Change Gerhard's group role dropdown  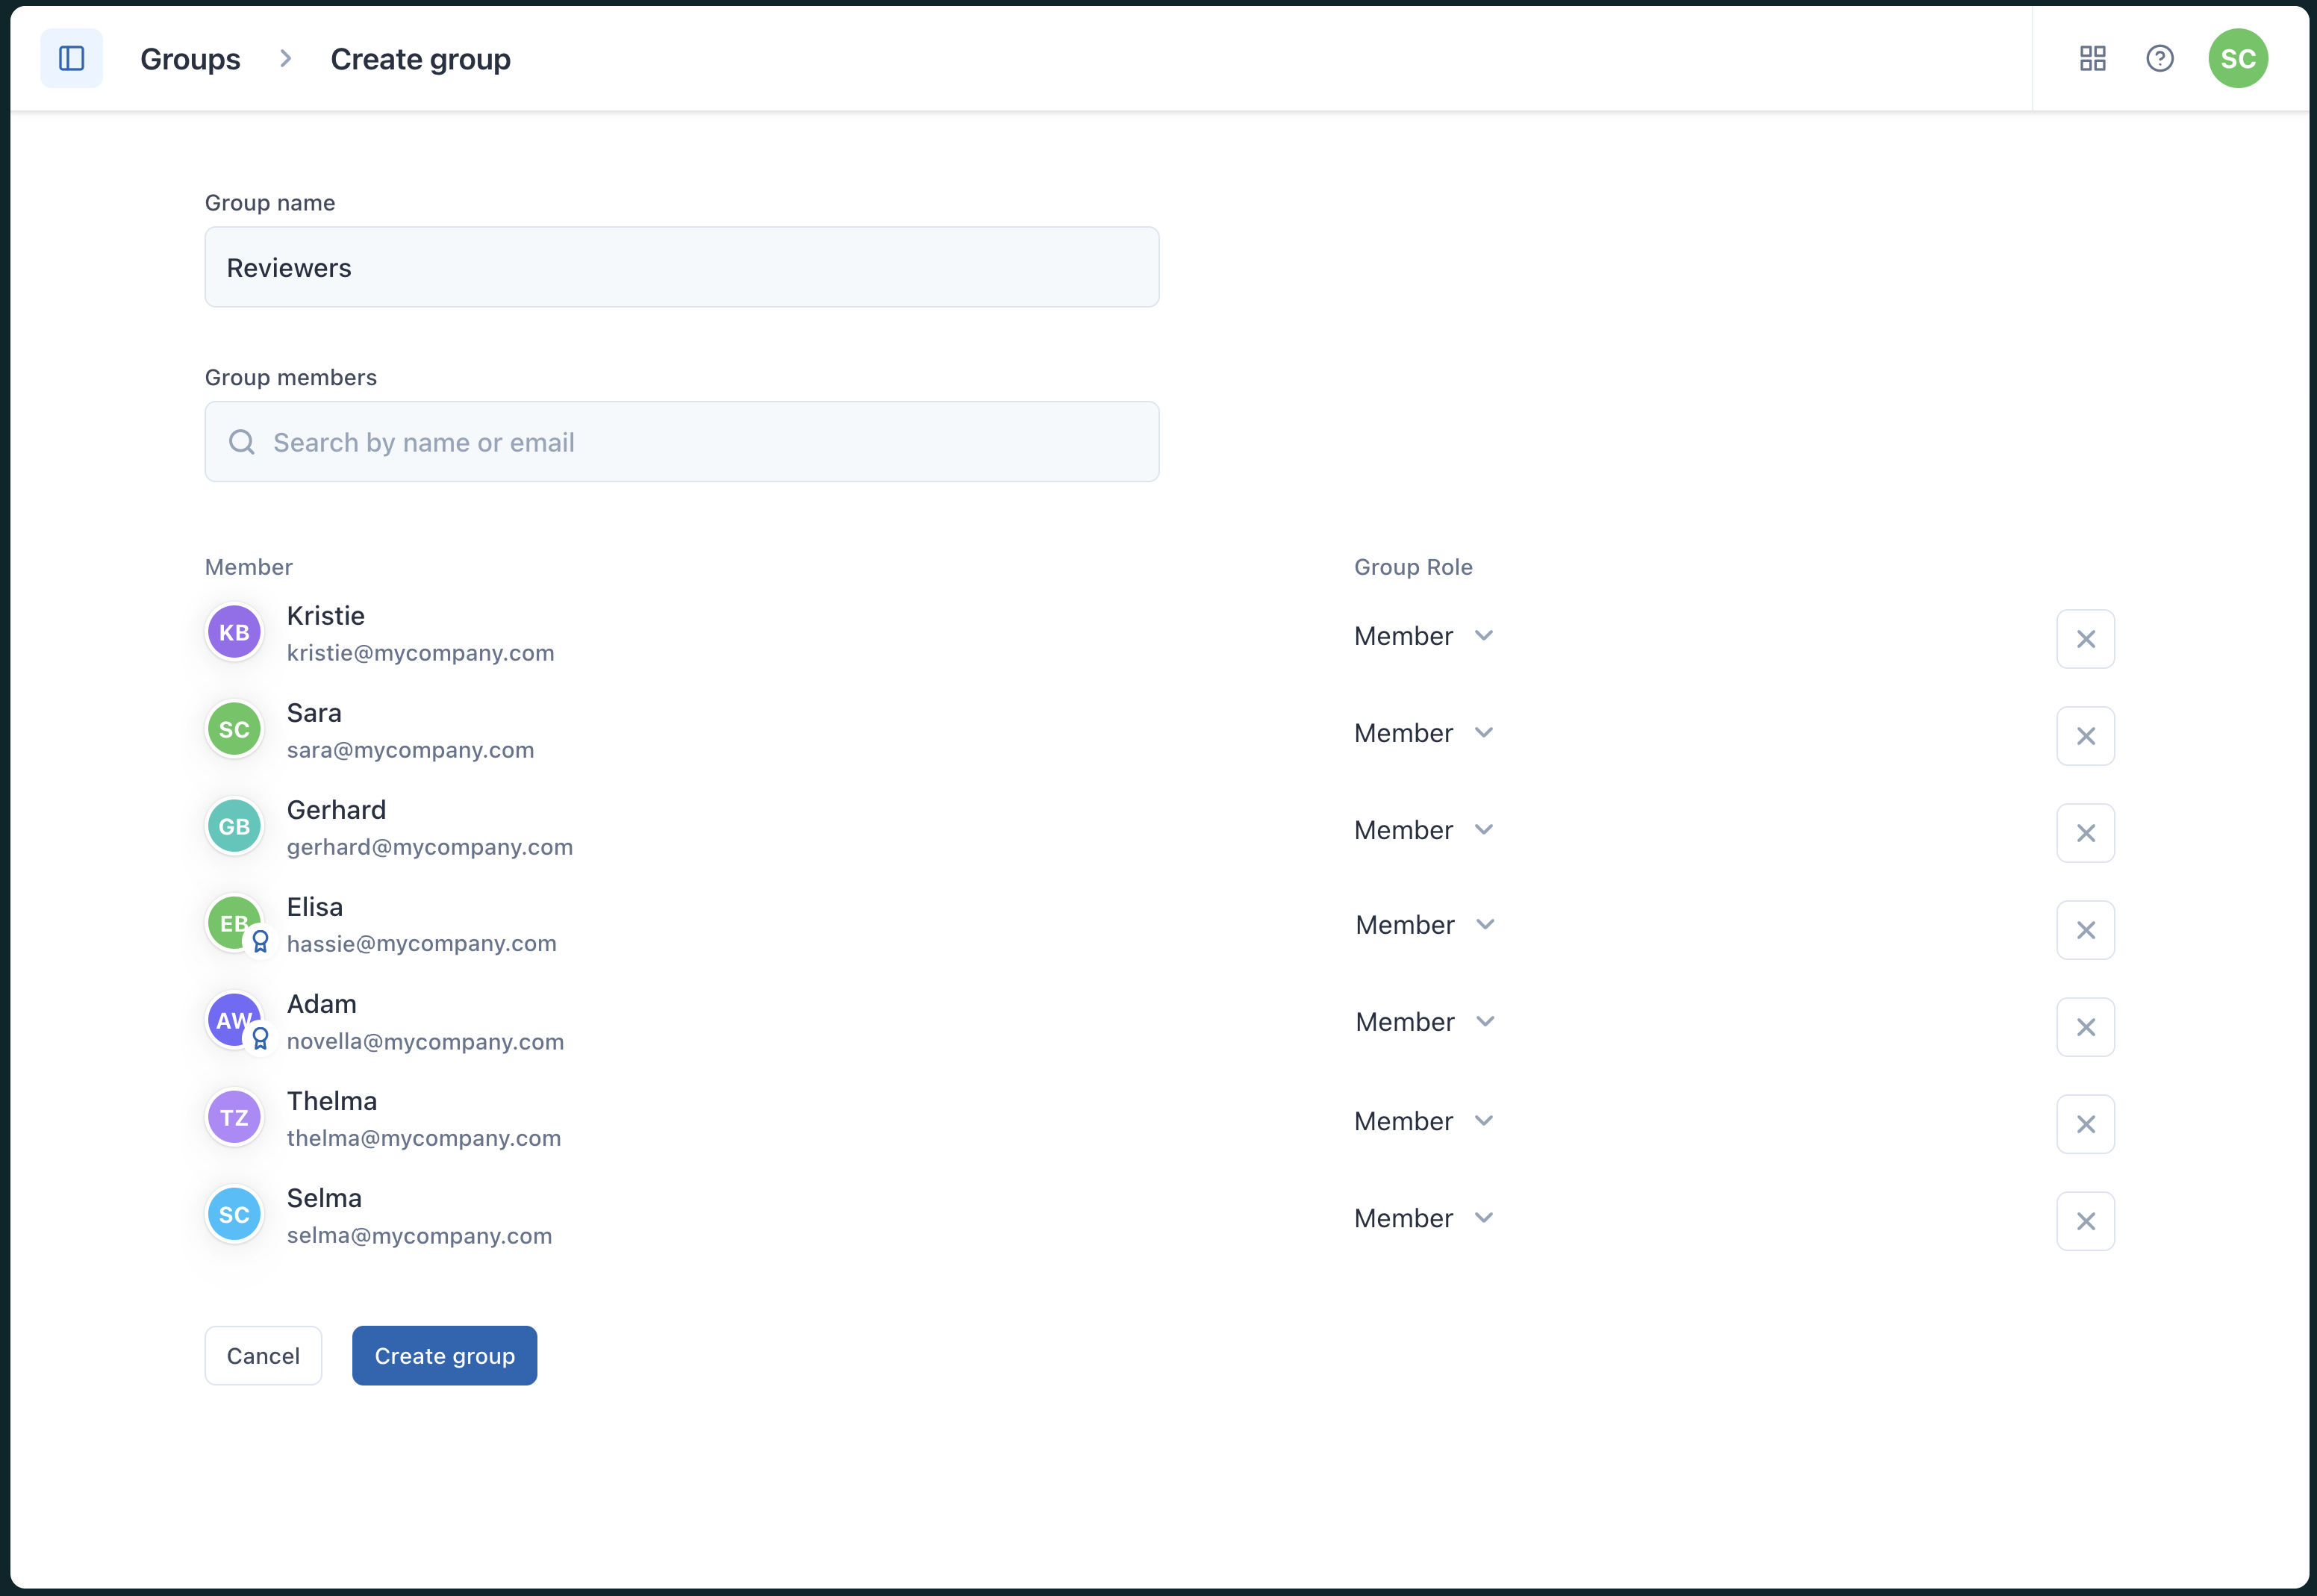1423,830
